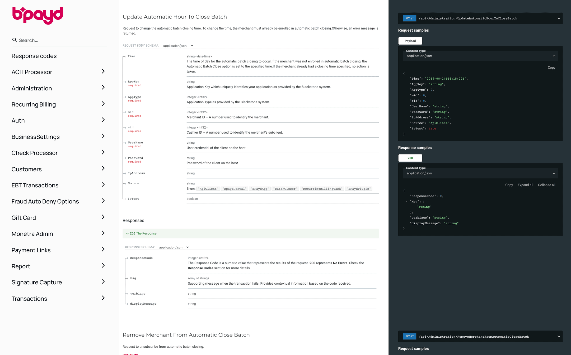571x355 pixels.
Task: Click the displayMessage response field
Action: pyautogui.click(x=143, y=304)
